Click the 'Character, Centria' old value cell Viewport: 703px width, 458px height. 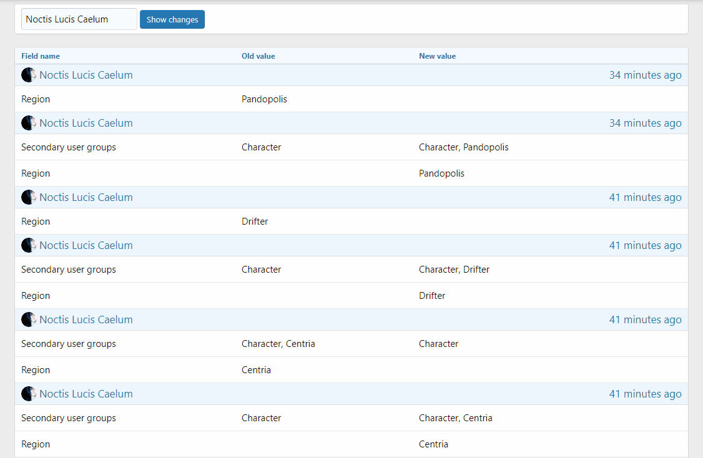(278, 344)
